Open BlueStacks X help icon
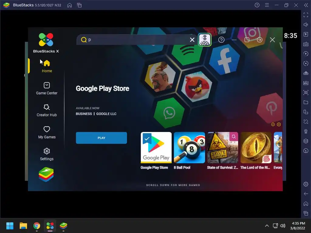This screenshot has height=233, width=311. [221, 40]
